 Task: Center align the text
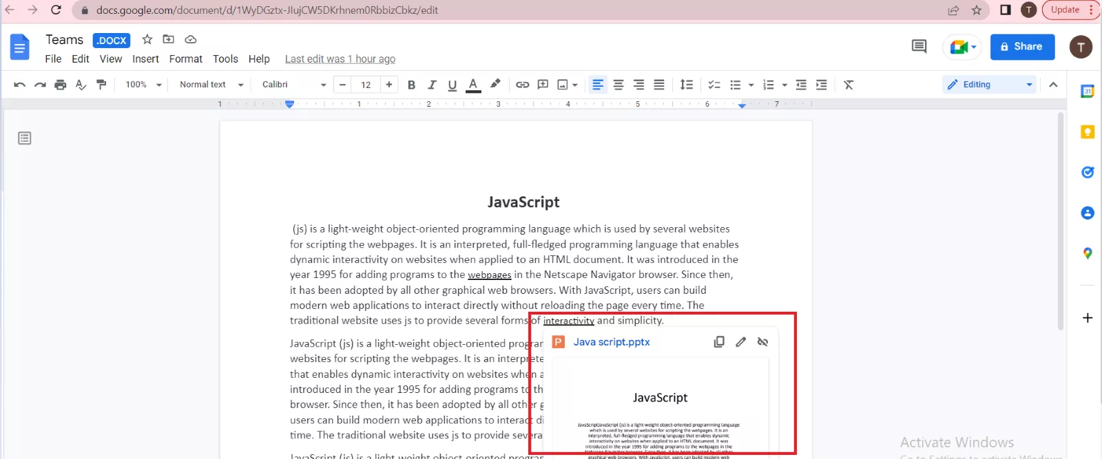[618, 85]
